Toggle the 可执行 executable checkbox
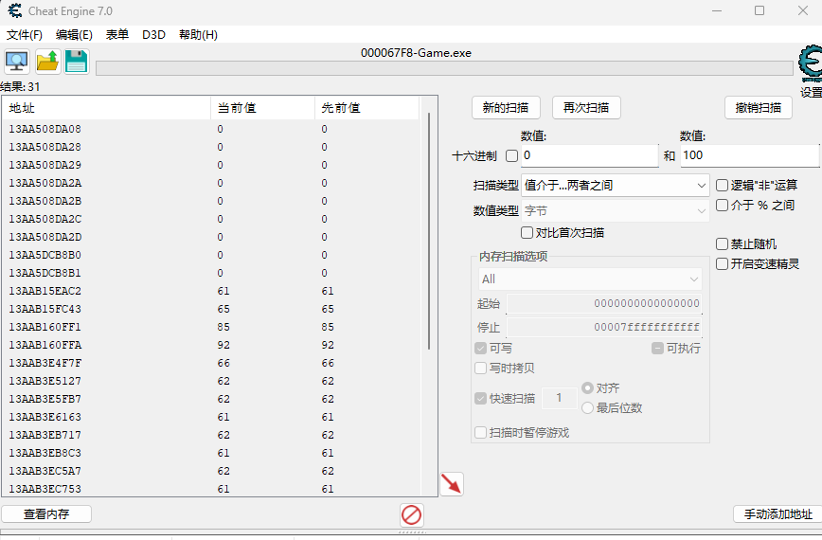Viewport: 822px width, 540px height. pyautogui.click(x=657, y=348)
